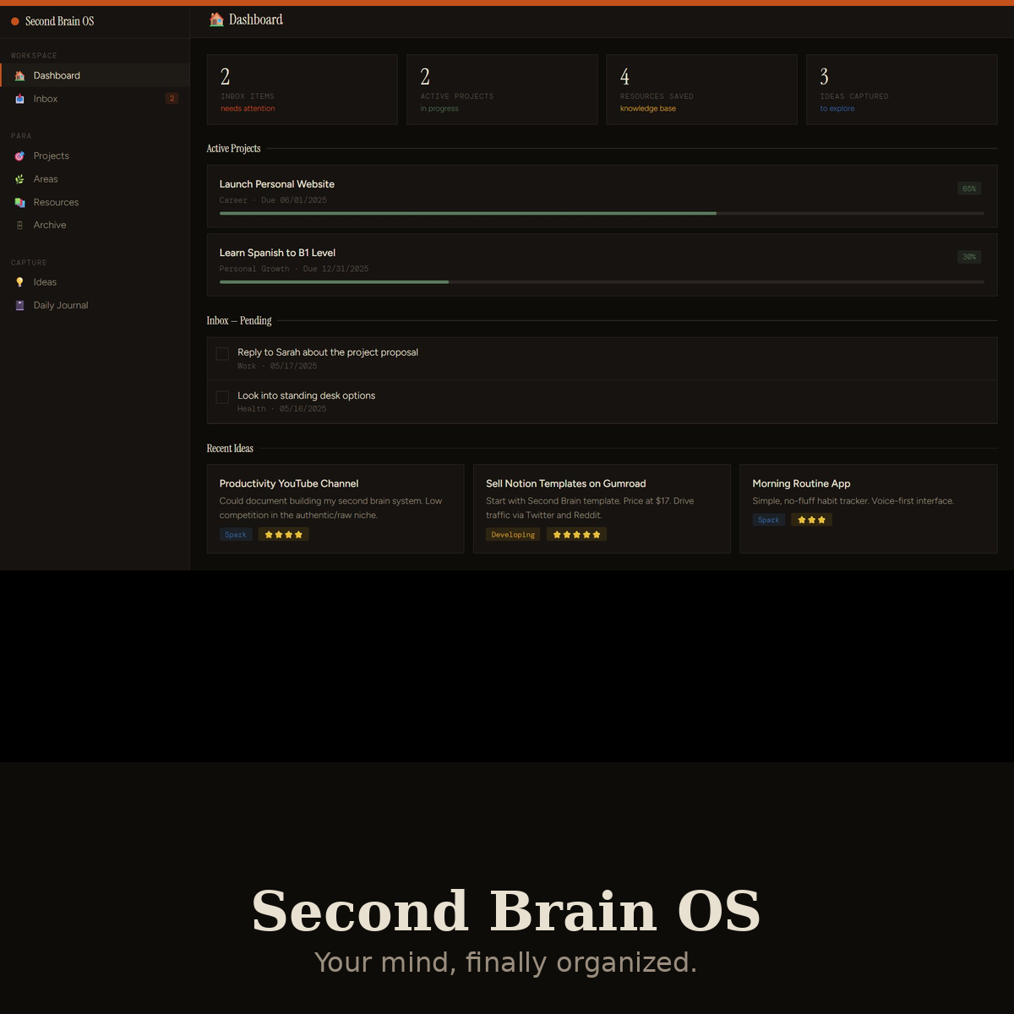
Task: Click the Archive box icon
Action: [x=19, y=226]
